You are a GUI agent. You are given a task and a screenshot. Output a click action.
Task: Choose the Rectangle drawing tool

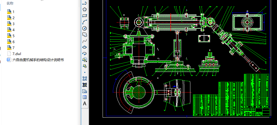[85, 16]
